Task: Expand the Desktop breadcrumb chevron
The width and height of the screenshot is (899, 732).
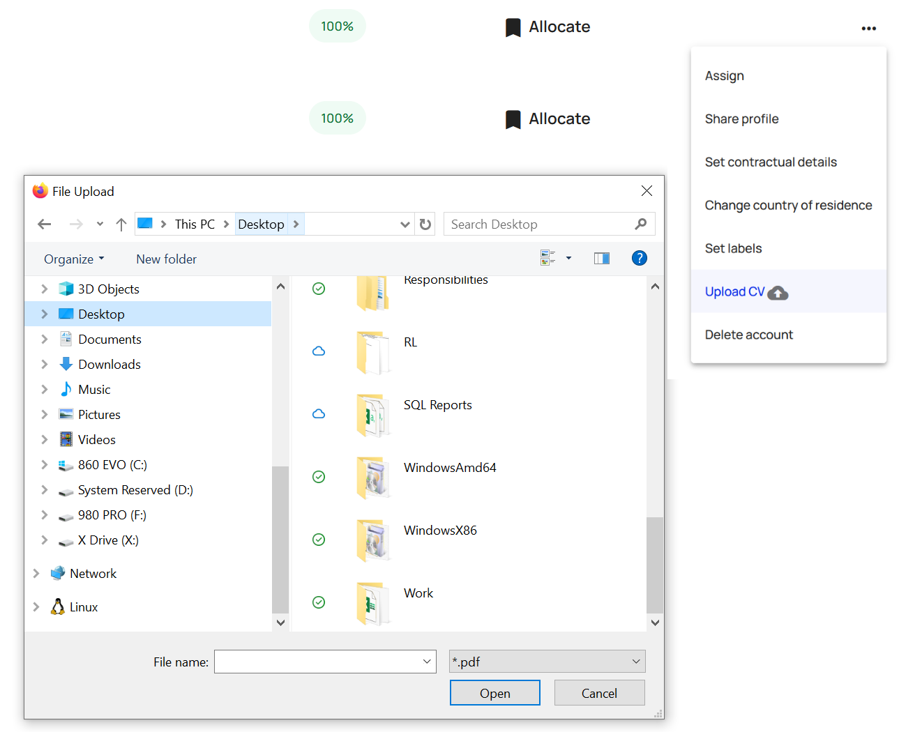Action: [x=296, y=224]
